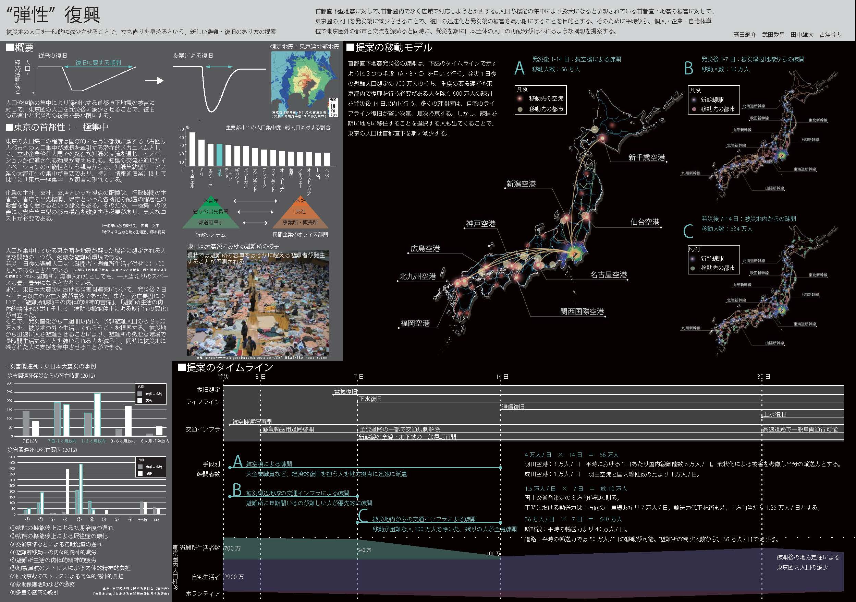This screenshot has width=856, height=602.
Task: Click the teal letter B in the timeline
Action: pos(237,490)
